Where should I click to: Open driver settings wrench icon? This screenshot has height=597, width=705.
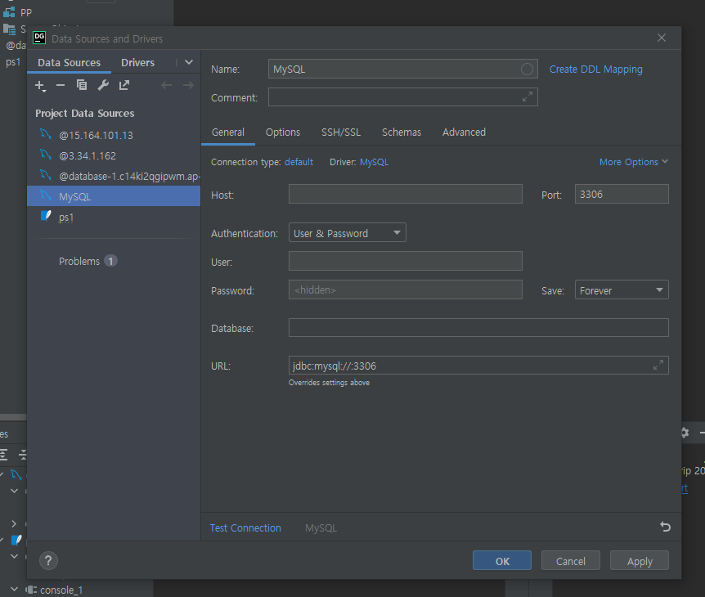(103, 85)
